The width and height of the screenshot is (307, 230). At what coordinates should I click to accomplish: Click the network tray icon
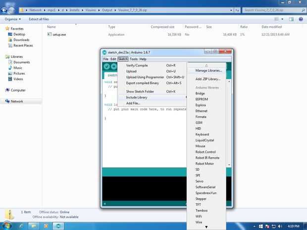click(274, 226)
